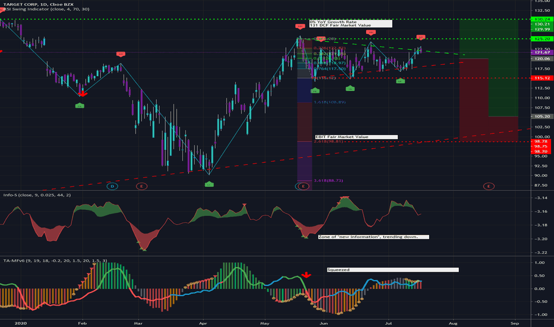Click the 1.618(108.89) Fibonacci level label
Screen dimensions: 554x327
click(330, 102)
